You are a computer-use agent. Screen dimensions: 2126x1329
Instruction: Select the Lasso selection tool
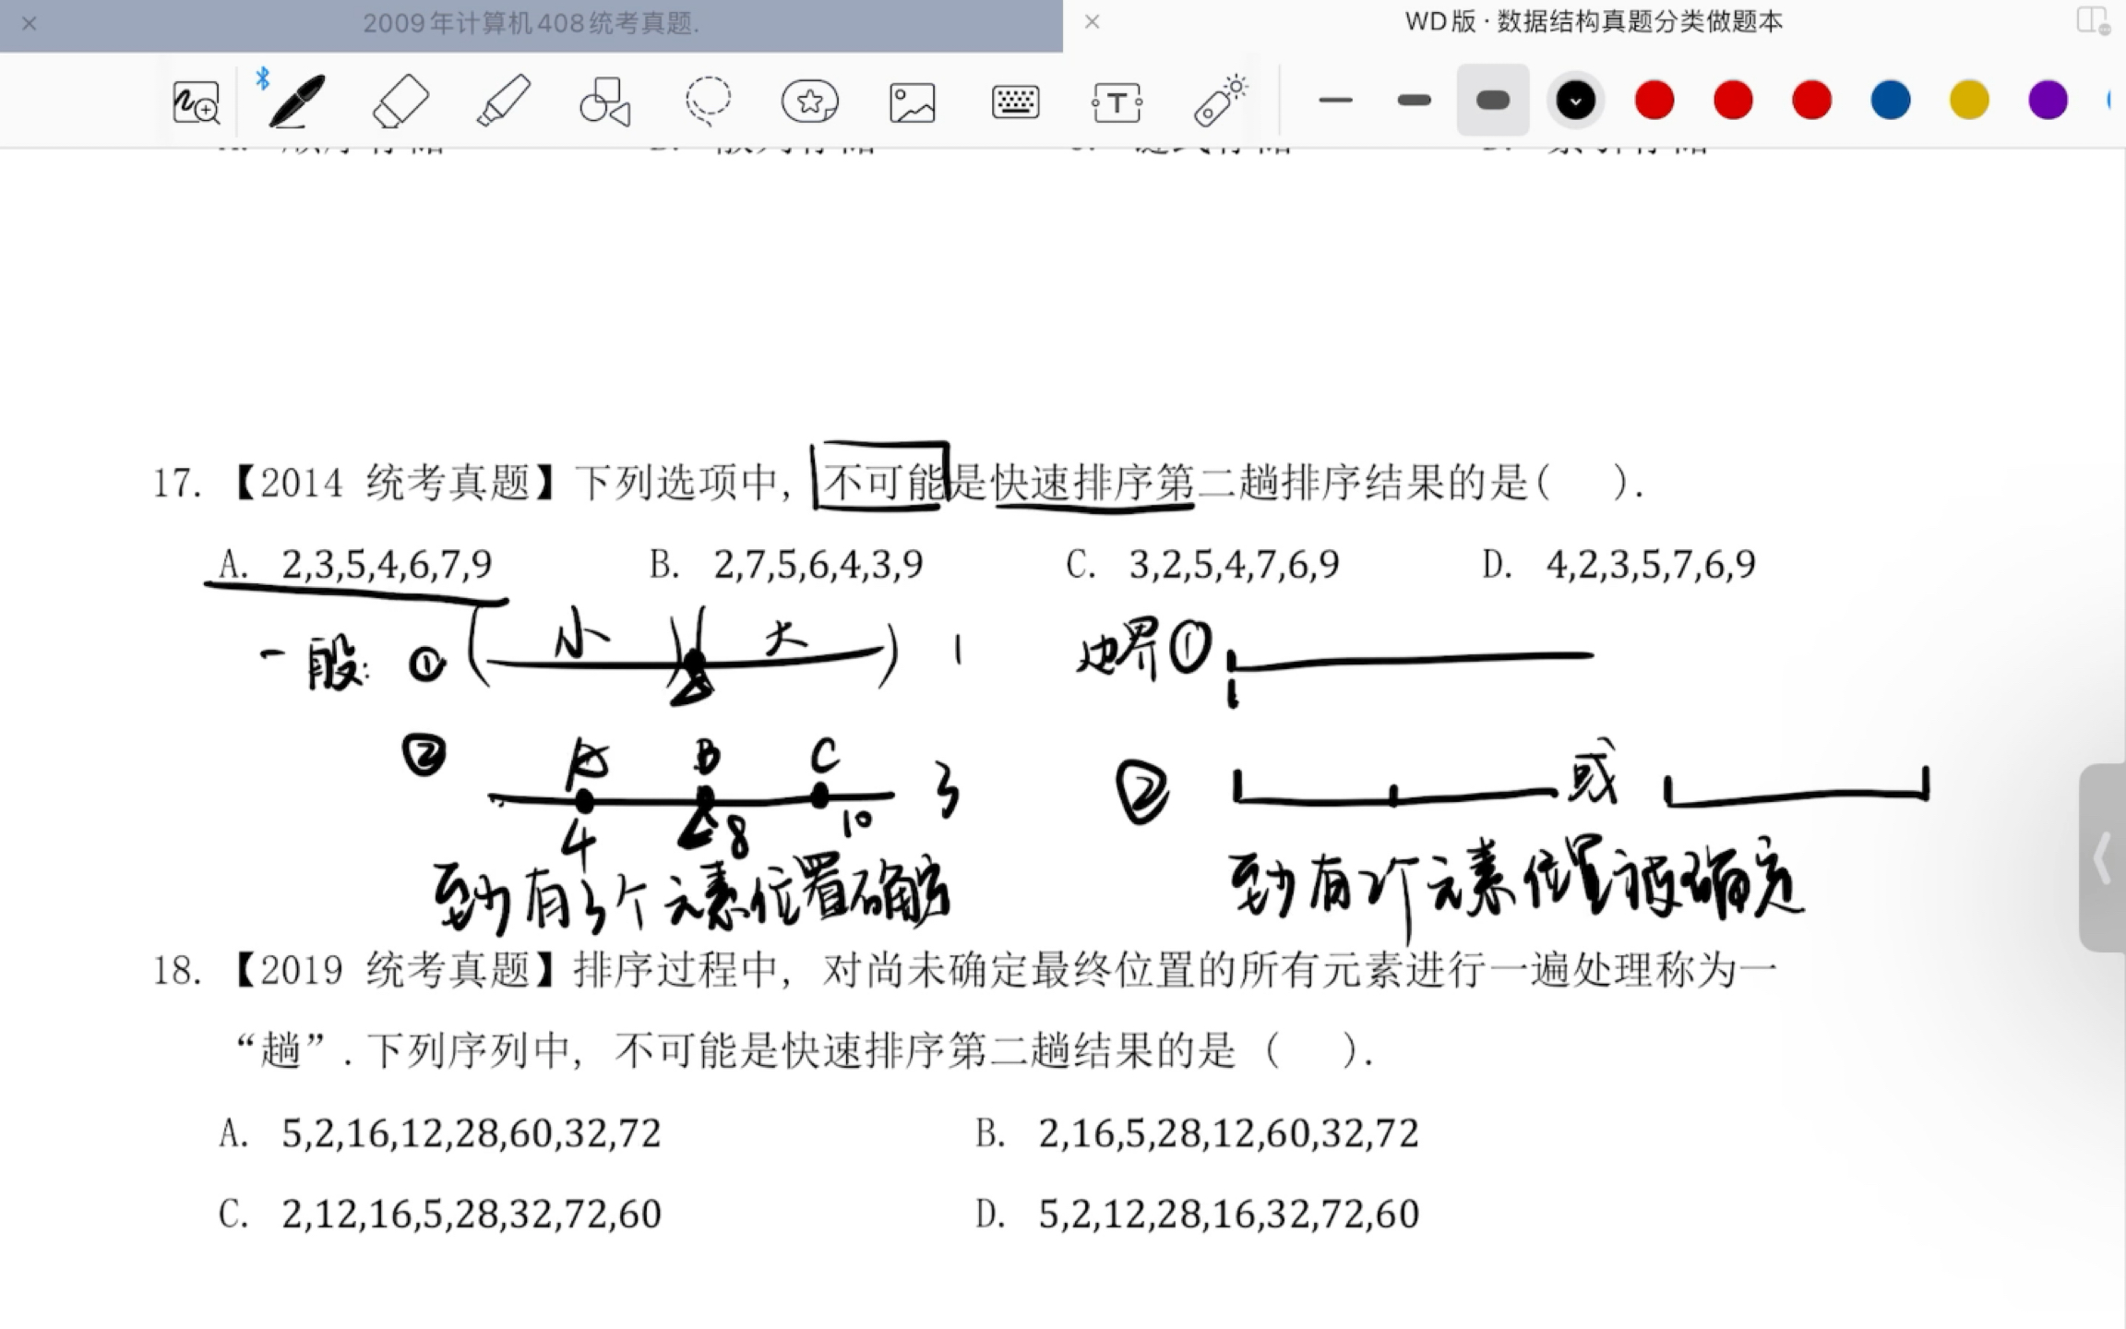[708, 101]
